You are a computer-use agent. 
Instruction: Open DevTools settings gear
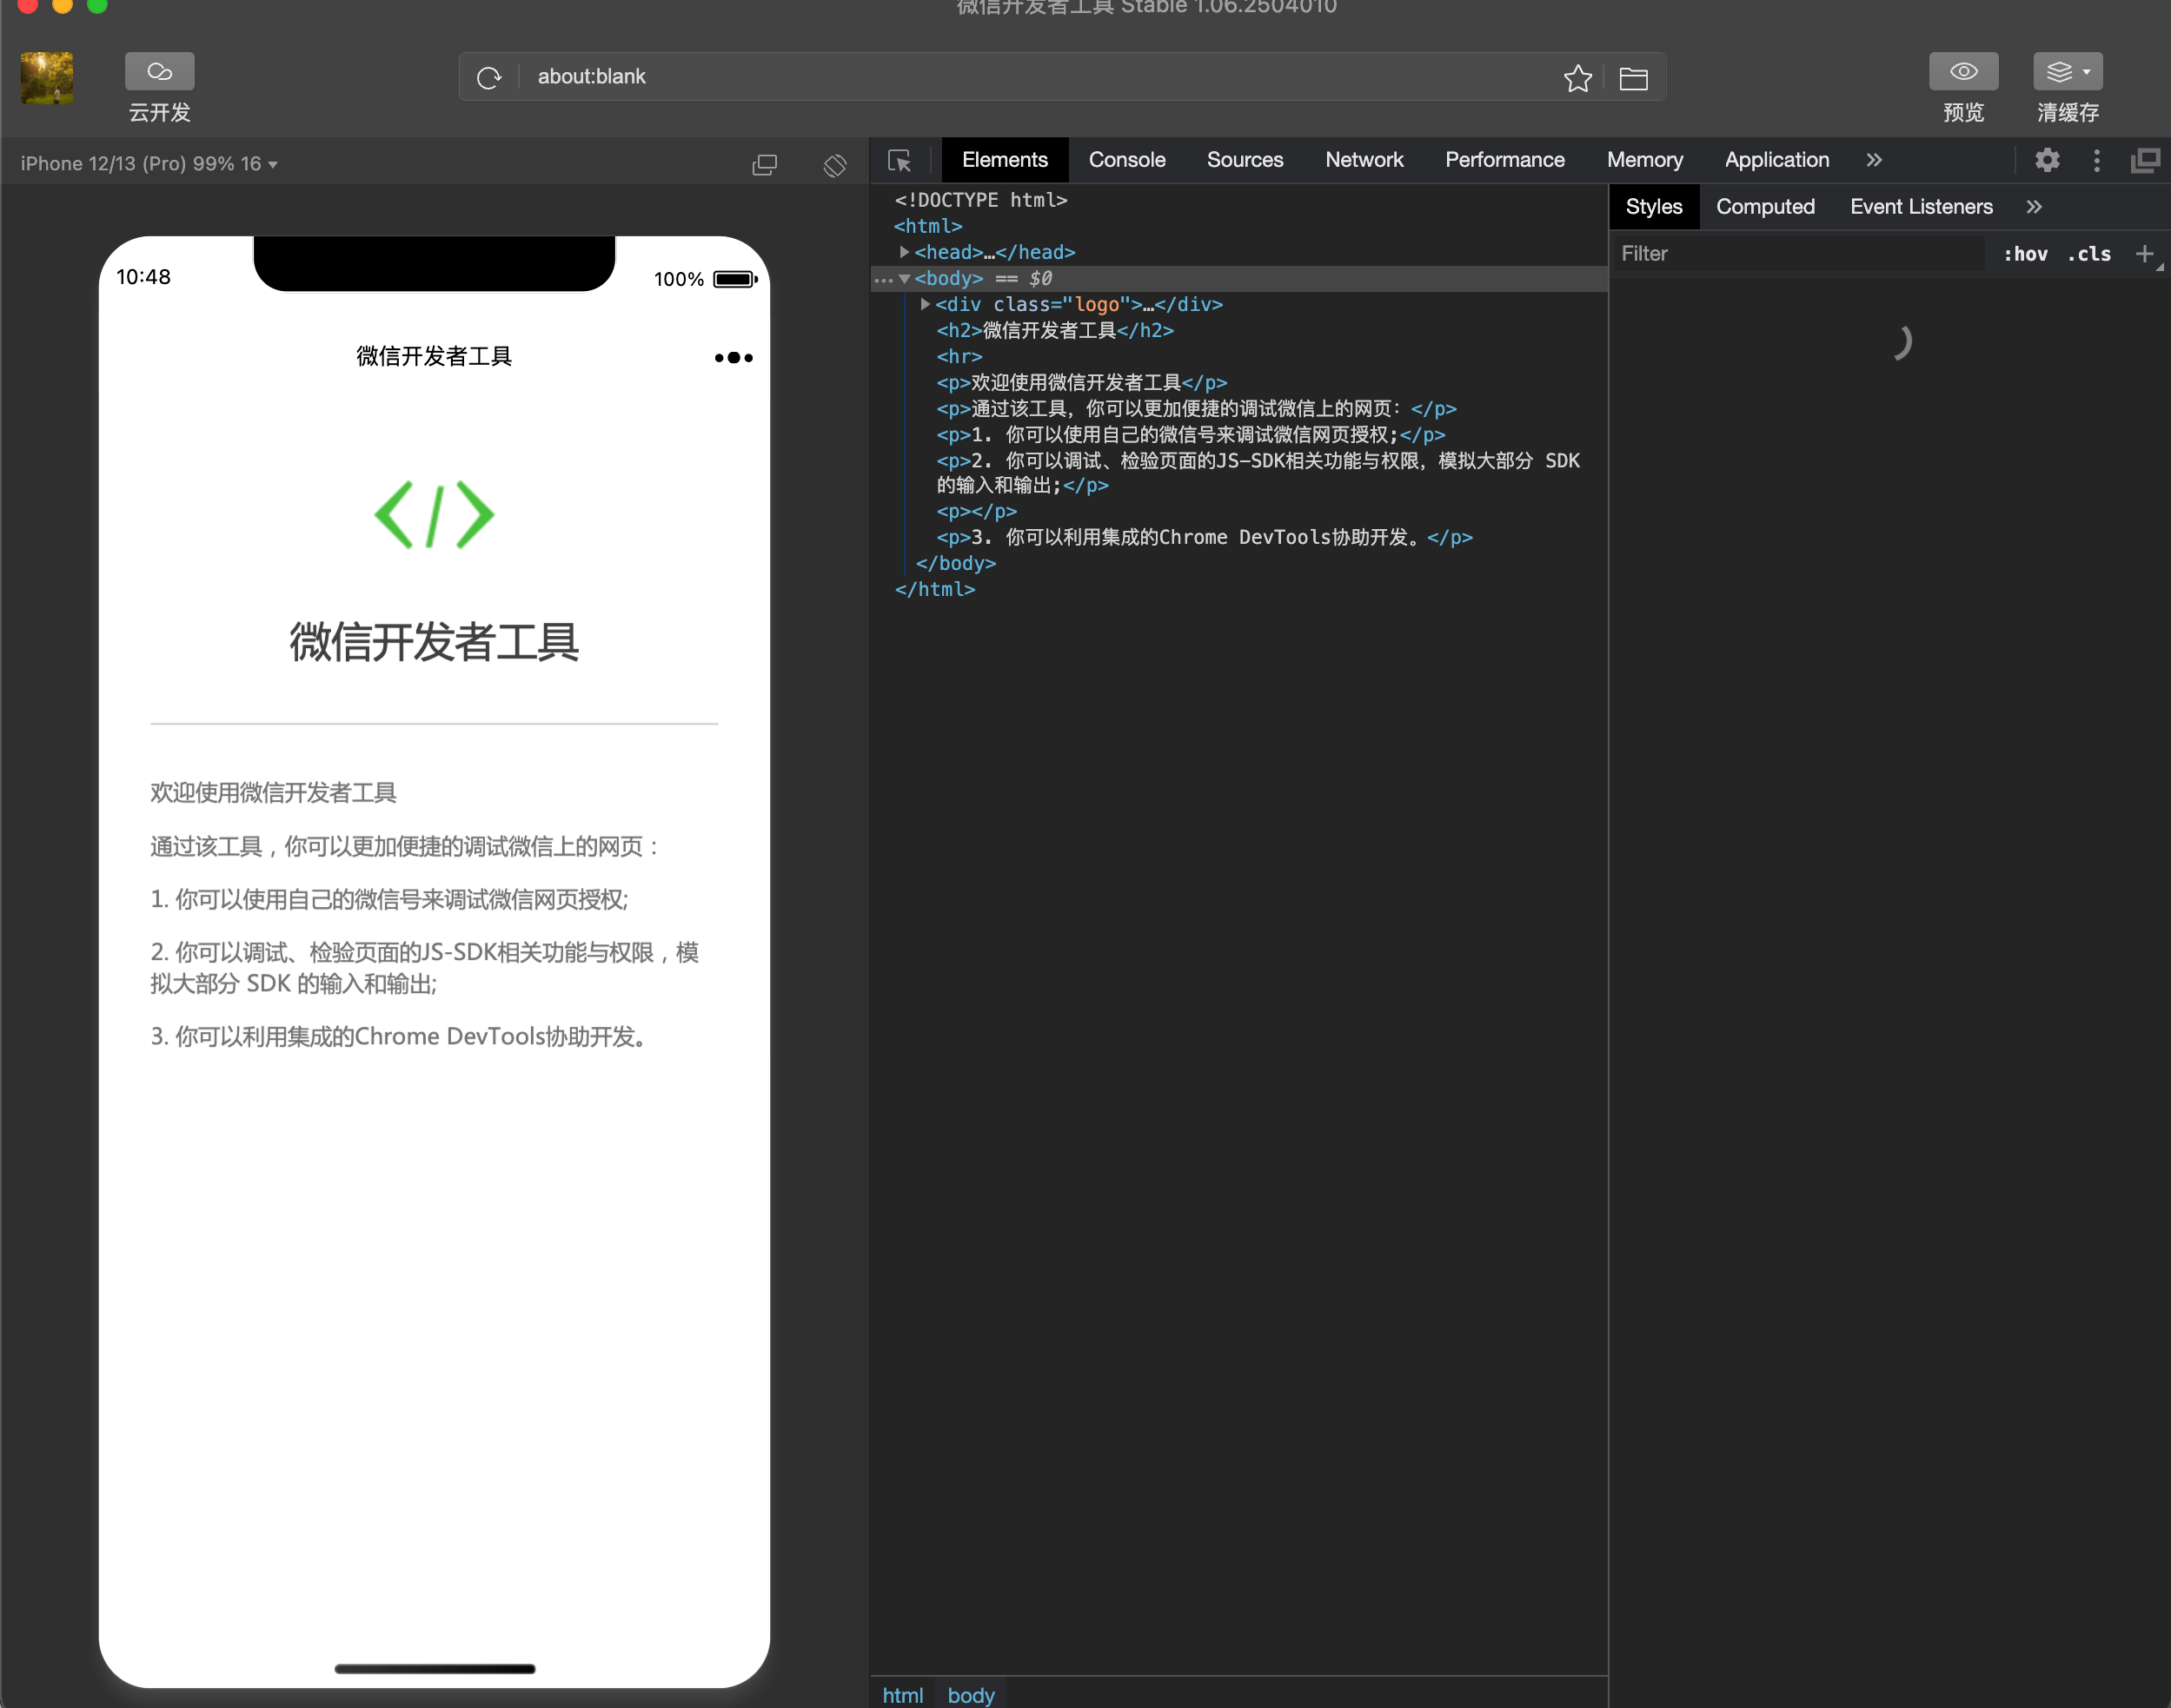click(2047, 160)
